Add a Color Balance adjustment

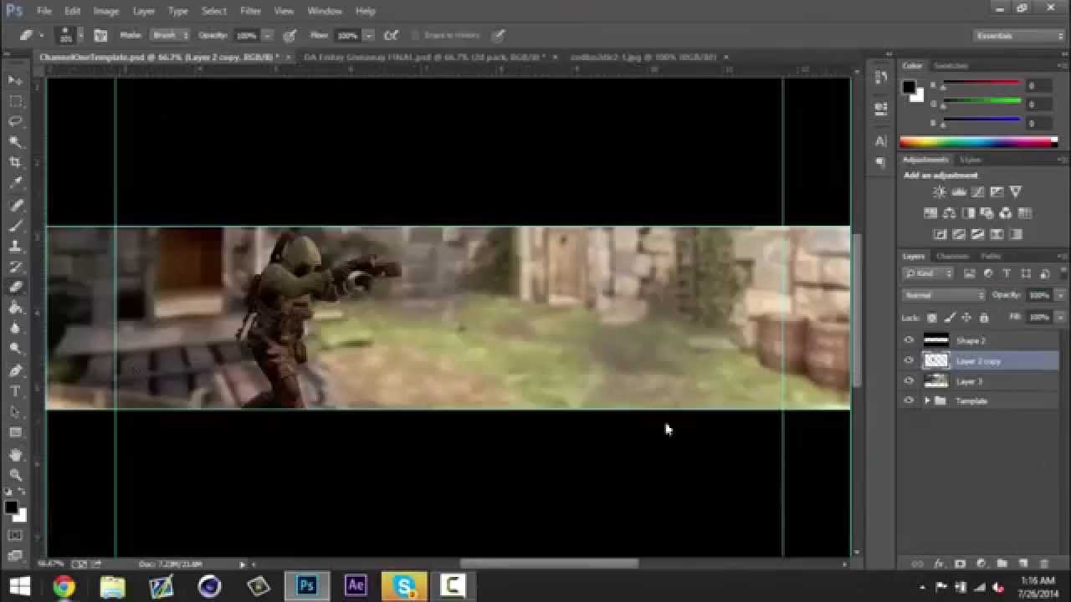click(x=950, y=213)
